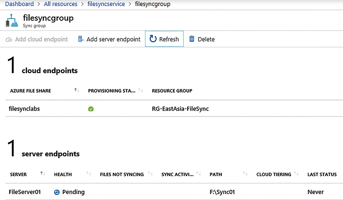
Task: Click the SYNC ACTIVI... column header
Action: coord(177,174)
